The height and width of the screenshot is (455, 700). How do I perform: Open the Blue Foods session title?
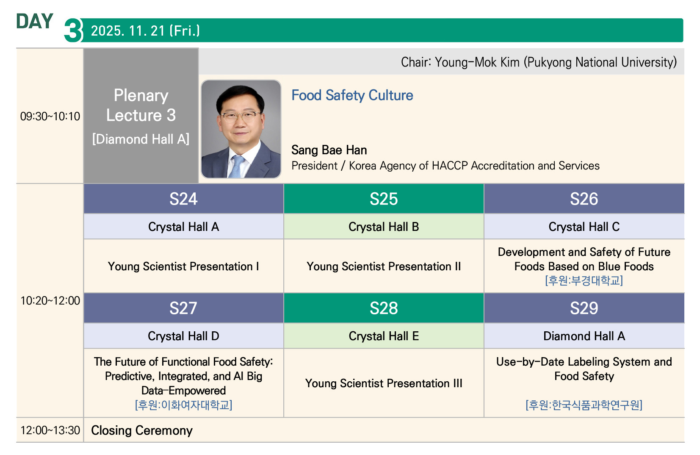tap(584, 259)
